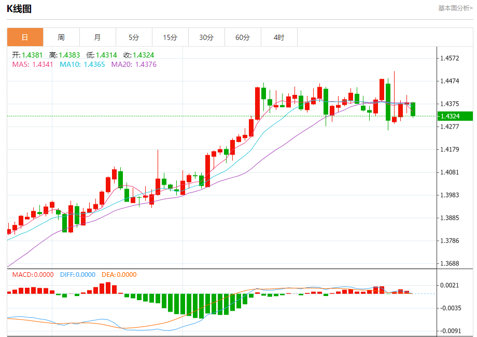Click the 1.4375 price axis label
Image resolution: width=477 pixels, height=337 pixels.
450,104
